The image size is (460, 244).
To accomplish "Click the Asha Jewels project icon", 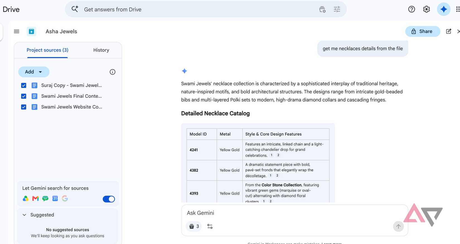I will coord(32,31).
